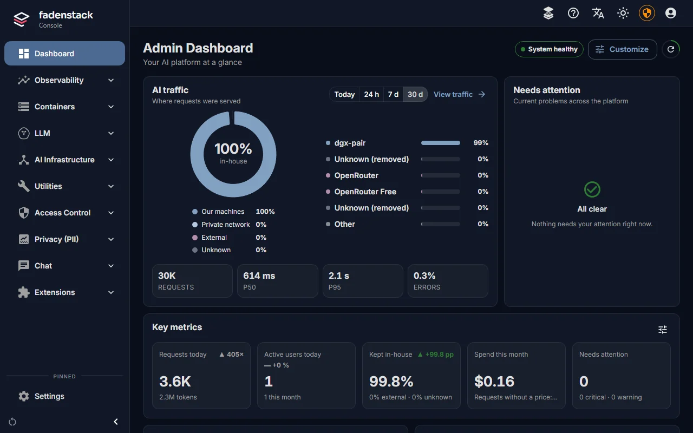Screen dimensions: 693x433
Task: Expand the LLM menu chevron
Action: tap(111, 133)
